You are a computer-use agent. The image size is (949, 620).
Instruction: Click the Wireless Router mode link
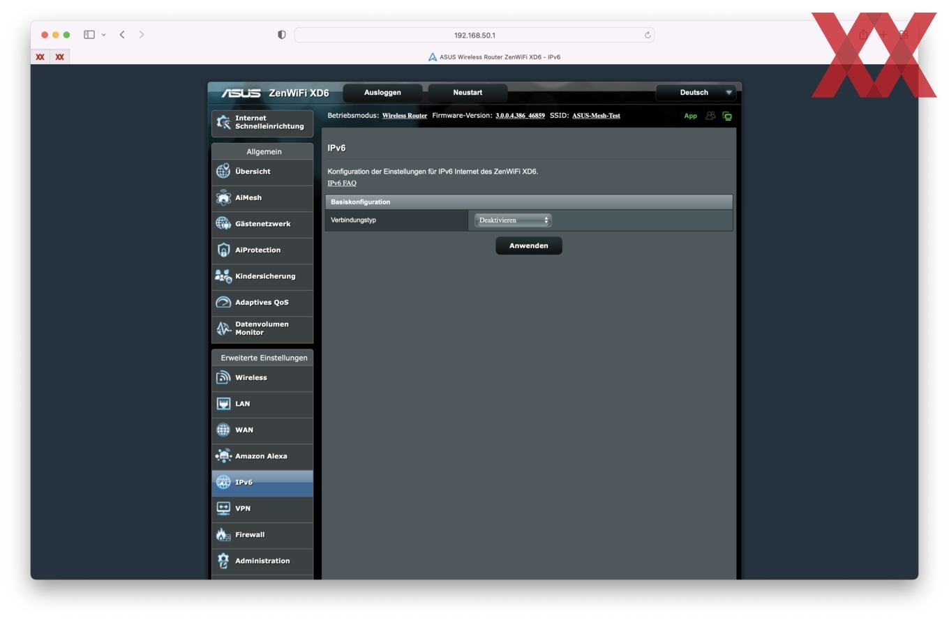405,116
